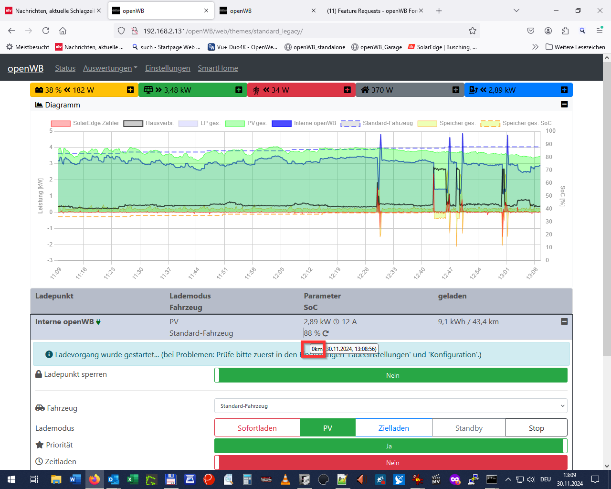The height and width of the screenshot is (489, 611).
Task: Open the Weitere Lesezeichen folder
Action: tap(575, 47)
